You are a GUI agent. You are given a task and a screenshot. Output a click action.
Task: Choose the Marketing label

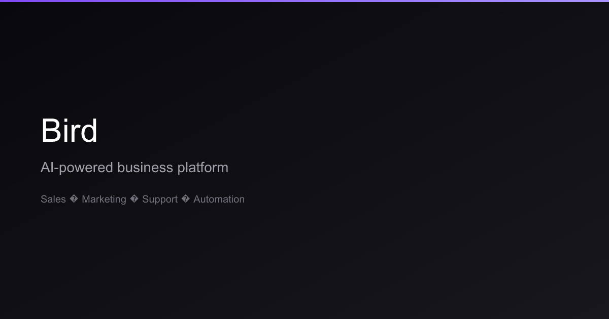pyautogui.click(x=104, y=200)
